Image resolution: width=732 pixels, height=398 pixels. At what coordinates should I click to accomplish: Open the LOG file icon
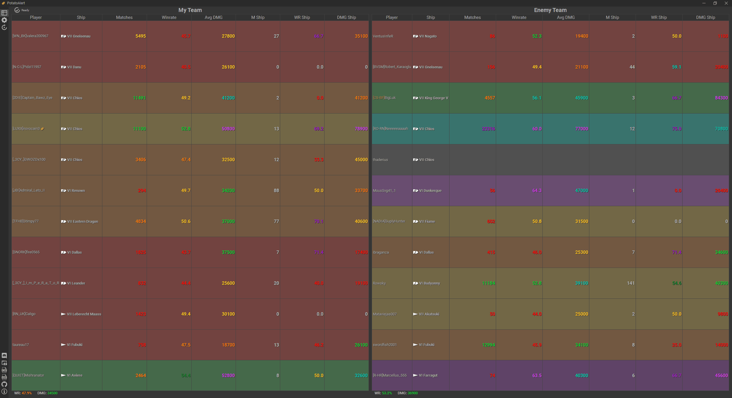[x=4, y=377]
